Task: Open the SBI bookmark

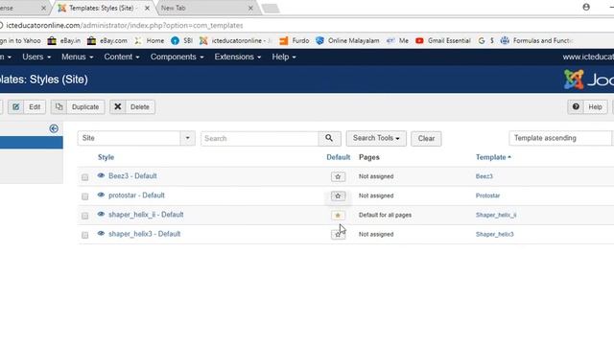Action: (x=182, y=40)
